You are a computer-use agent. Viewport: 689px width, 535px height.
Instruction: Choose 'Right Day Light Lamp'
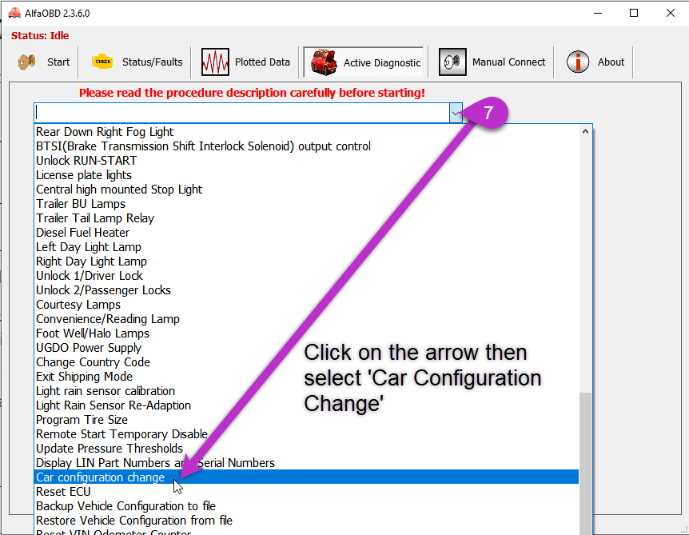[x=306, y=262]
